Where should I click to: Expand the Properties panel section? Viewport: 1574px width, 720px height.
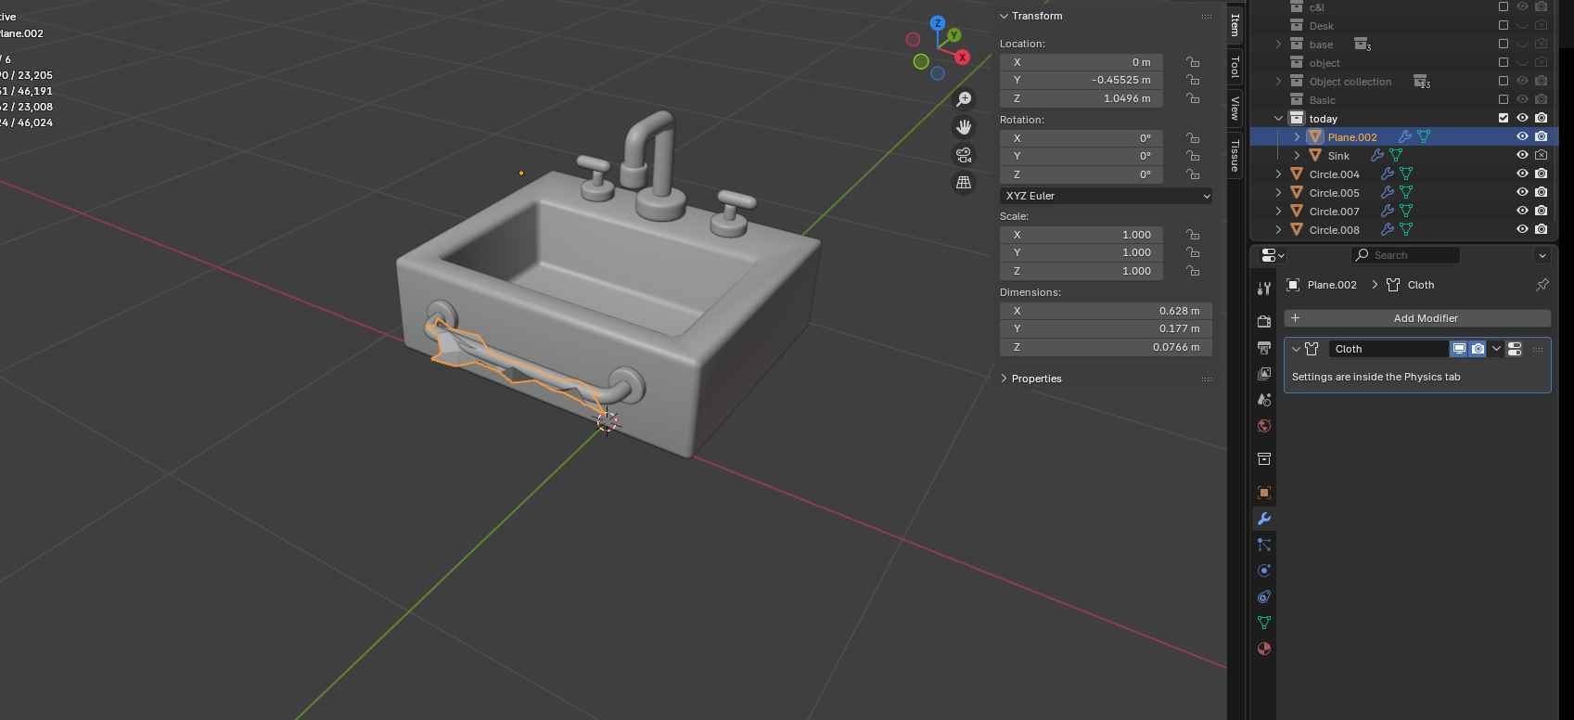point(1036,379)
